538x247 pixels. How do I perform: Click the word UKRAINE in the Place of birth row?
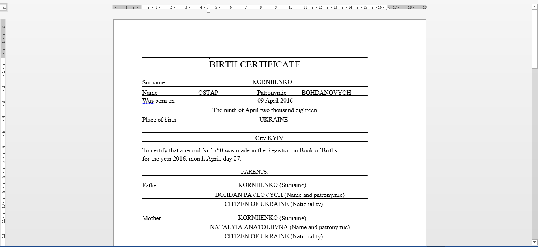[274, 120]
